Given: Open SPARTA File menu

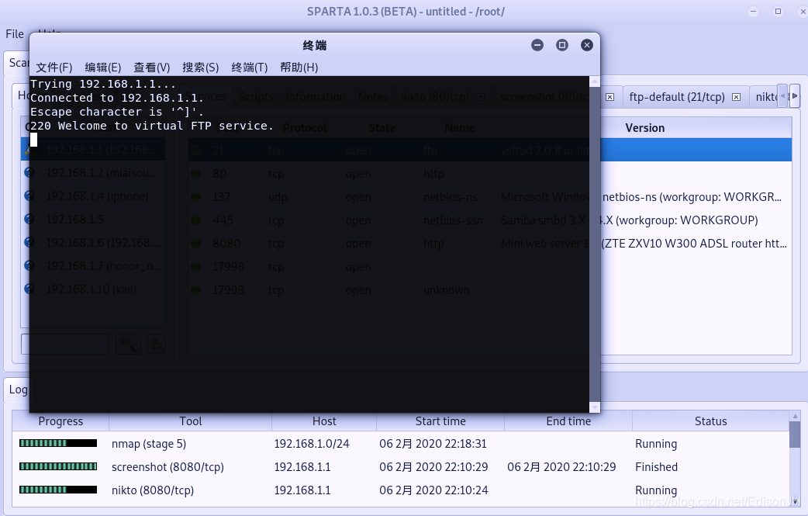Looking at the screenshot, I should (15, 34).
